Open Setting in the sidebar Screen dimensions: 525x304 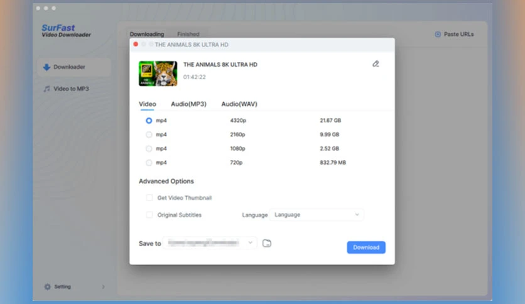point(73,286)
